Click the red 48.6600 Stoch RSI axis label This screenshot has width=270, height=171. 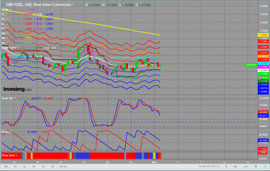tap(263, 112)
